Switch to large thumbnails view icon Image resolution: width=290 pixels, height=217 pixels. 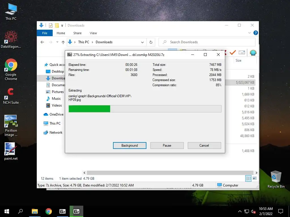[255, 178]
